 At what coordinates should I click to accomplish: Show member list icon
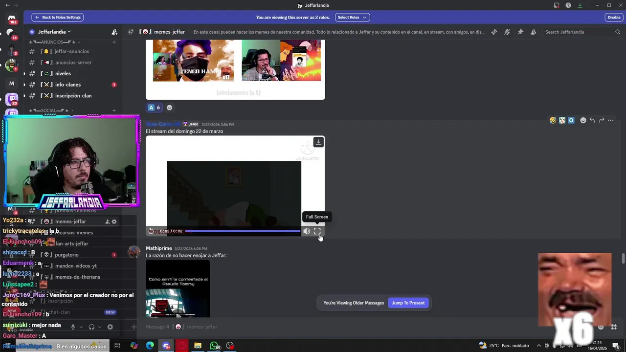tap(533, 32)
